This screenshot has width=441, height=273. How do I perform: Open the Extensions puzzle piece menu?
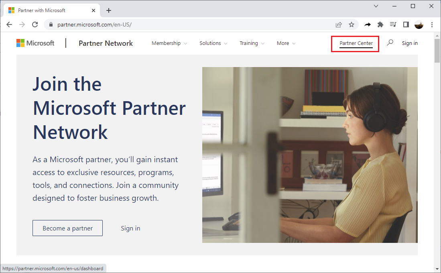380,25
